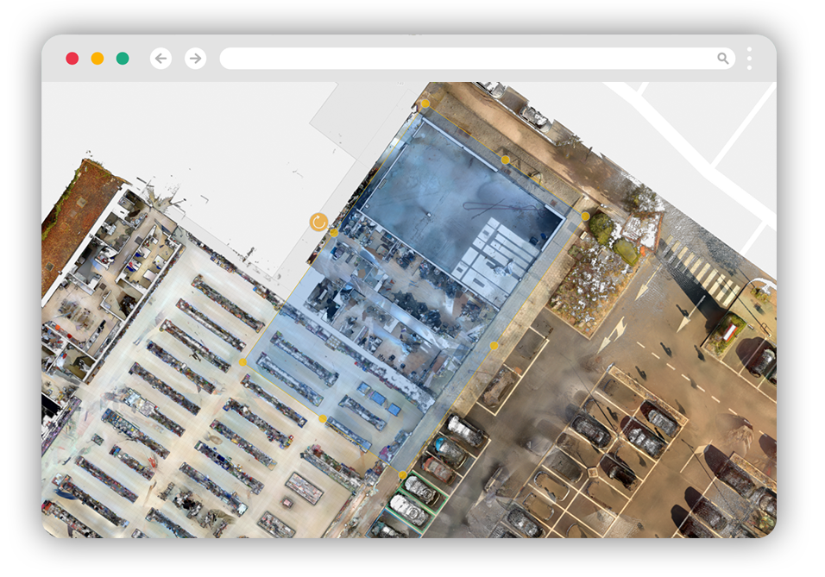Click the browser forward arrow button
825x577 pixels.
(196, 59)
